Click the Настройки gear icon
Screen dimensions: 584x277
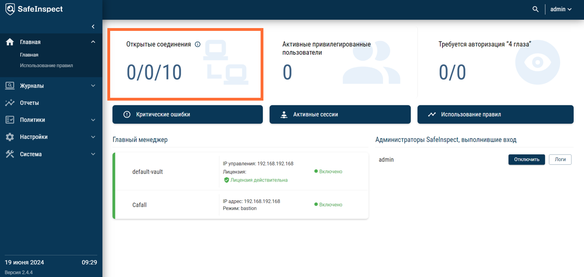click(10, 137)
